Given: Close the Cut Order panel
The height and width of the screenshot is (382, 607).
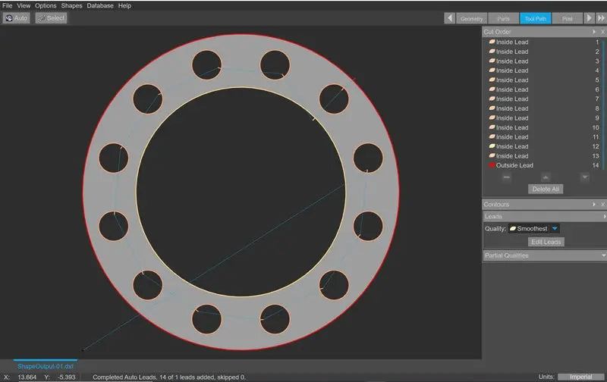Looking at the screenshot, I should [602, 32].
